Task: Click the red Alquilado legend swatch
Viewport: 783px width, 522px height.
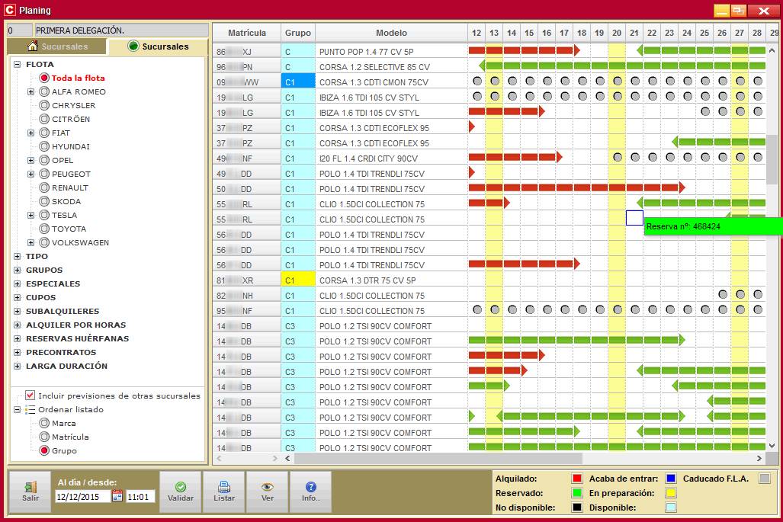Action: click(577, 479)
